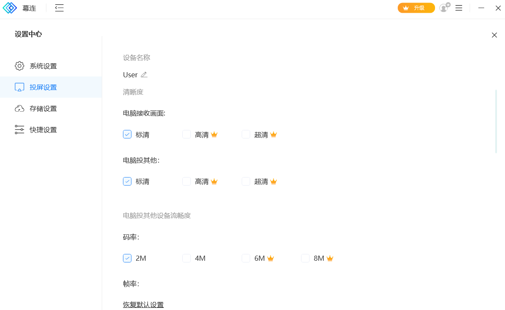
Task: Open the hamburger main menu
Action: tap(459, 8)
